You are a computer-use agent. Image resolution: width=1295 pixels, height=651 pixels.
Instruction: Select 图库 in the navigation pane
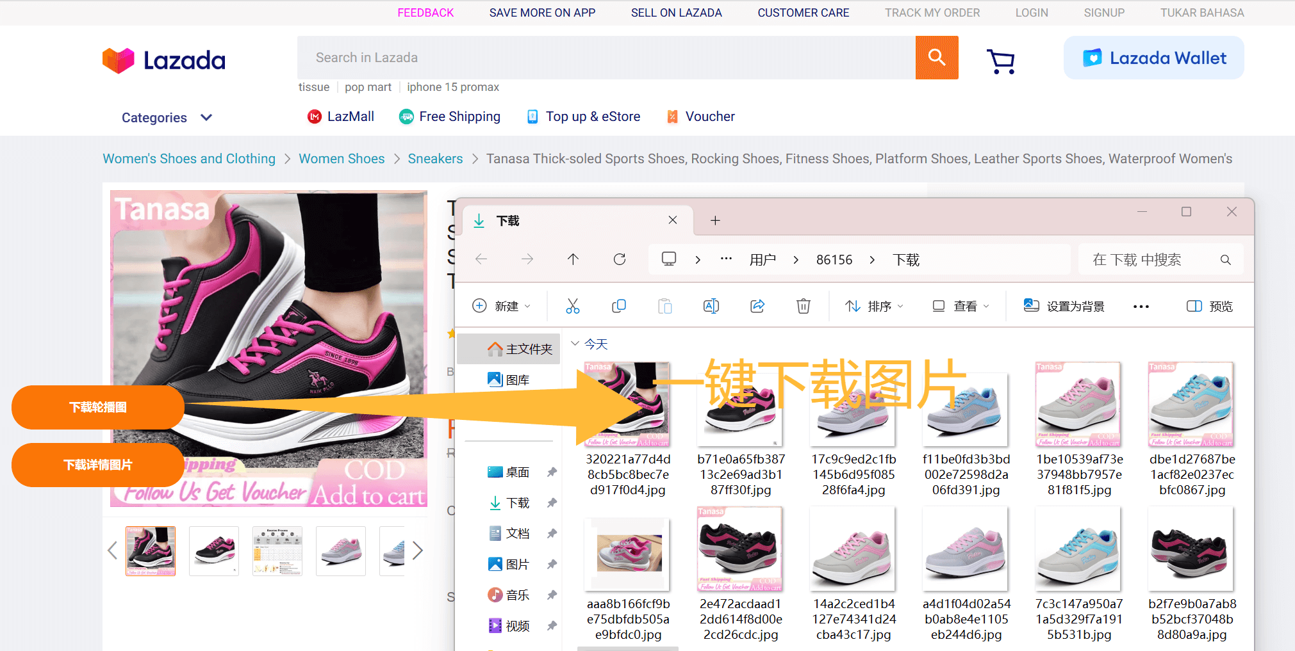pyautogui.click(x=510, y=380)
